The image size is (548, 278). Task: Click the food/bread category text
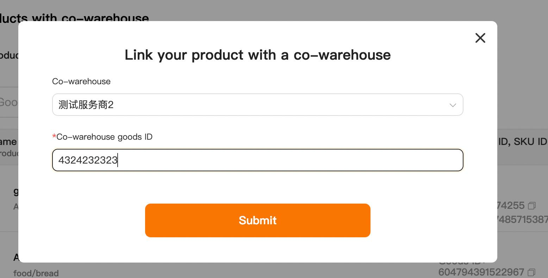tap(36, 273)
